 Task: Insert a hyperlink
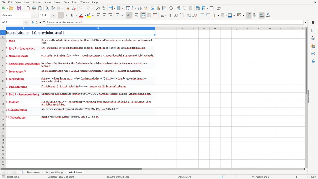pos(179,8)
